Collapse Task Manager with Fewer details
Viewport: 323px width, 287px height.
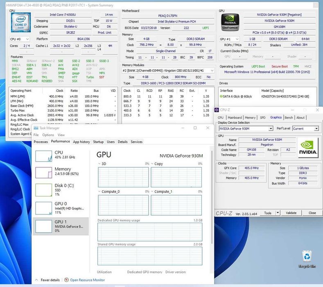click(47, 280)
